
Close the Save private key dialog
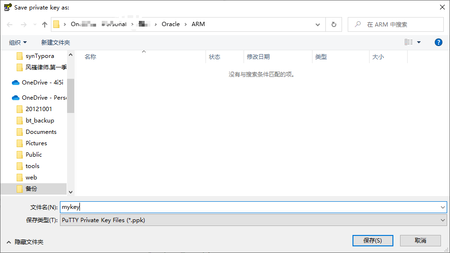[x=442, y=7]
